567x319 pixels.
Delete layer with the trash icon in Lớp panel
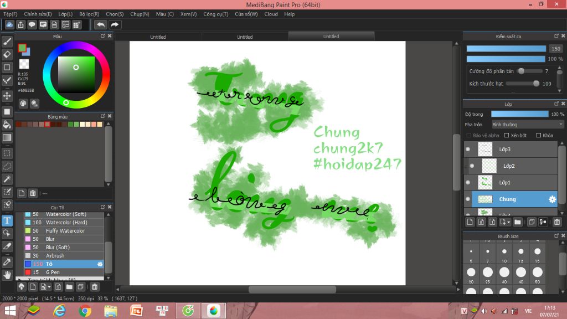click(x=557, y=222)
